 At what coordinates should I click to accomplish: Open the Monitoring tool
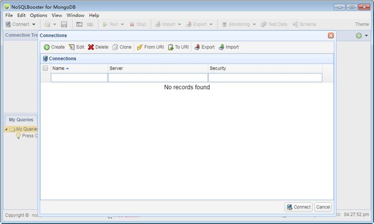point(236,24)
